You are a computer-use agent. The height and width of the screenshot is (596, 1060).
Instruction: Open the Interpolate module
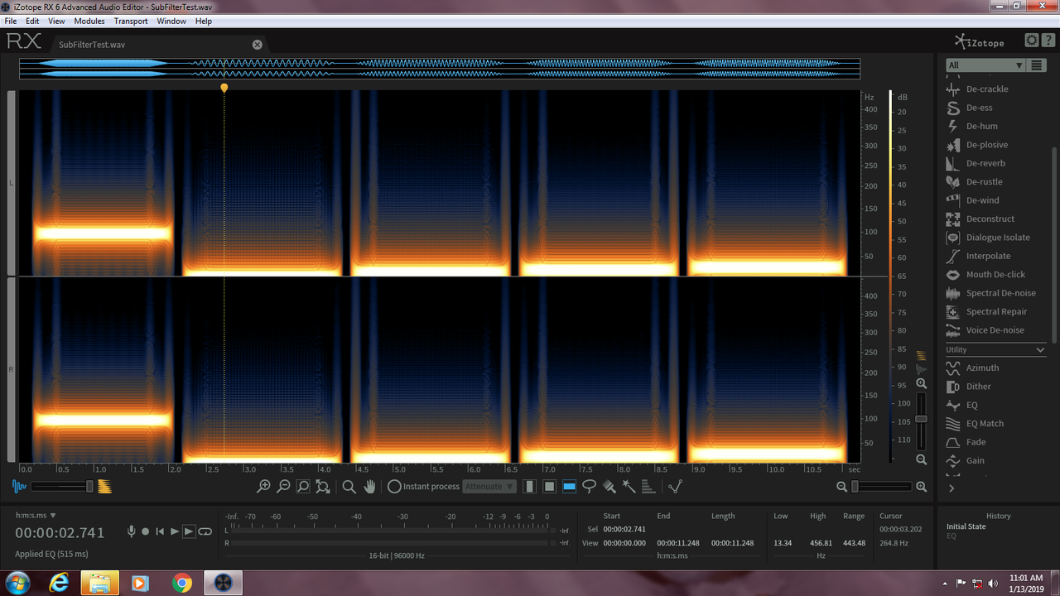click(978, 256)
